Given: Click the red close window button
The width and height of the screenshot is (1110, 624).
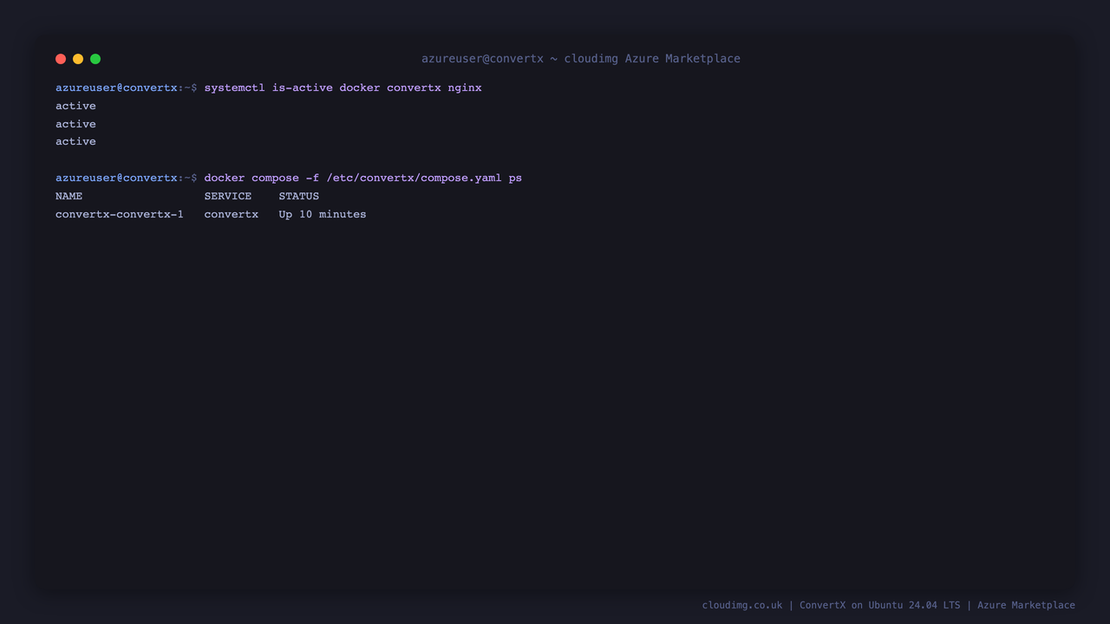Looking at the screenshot, I should pyautogui.click(x=61, y=59).
